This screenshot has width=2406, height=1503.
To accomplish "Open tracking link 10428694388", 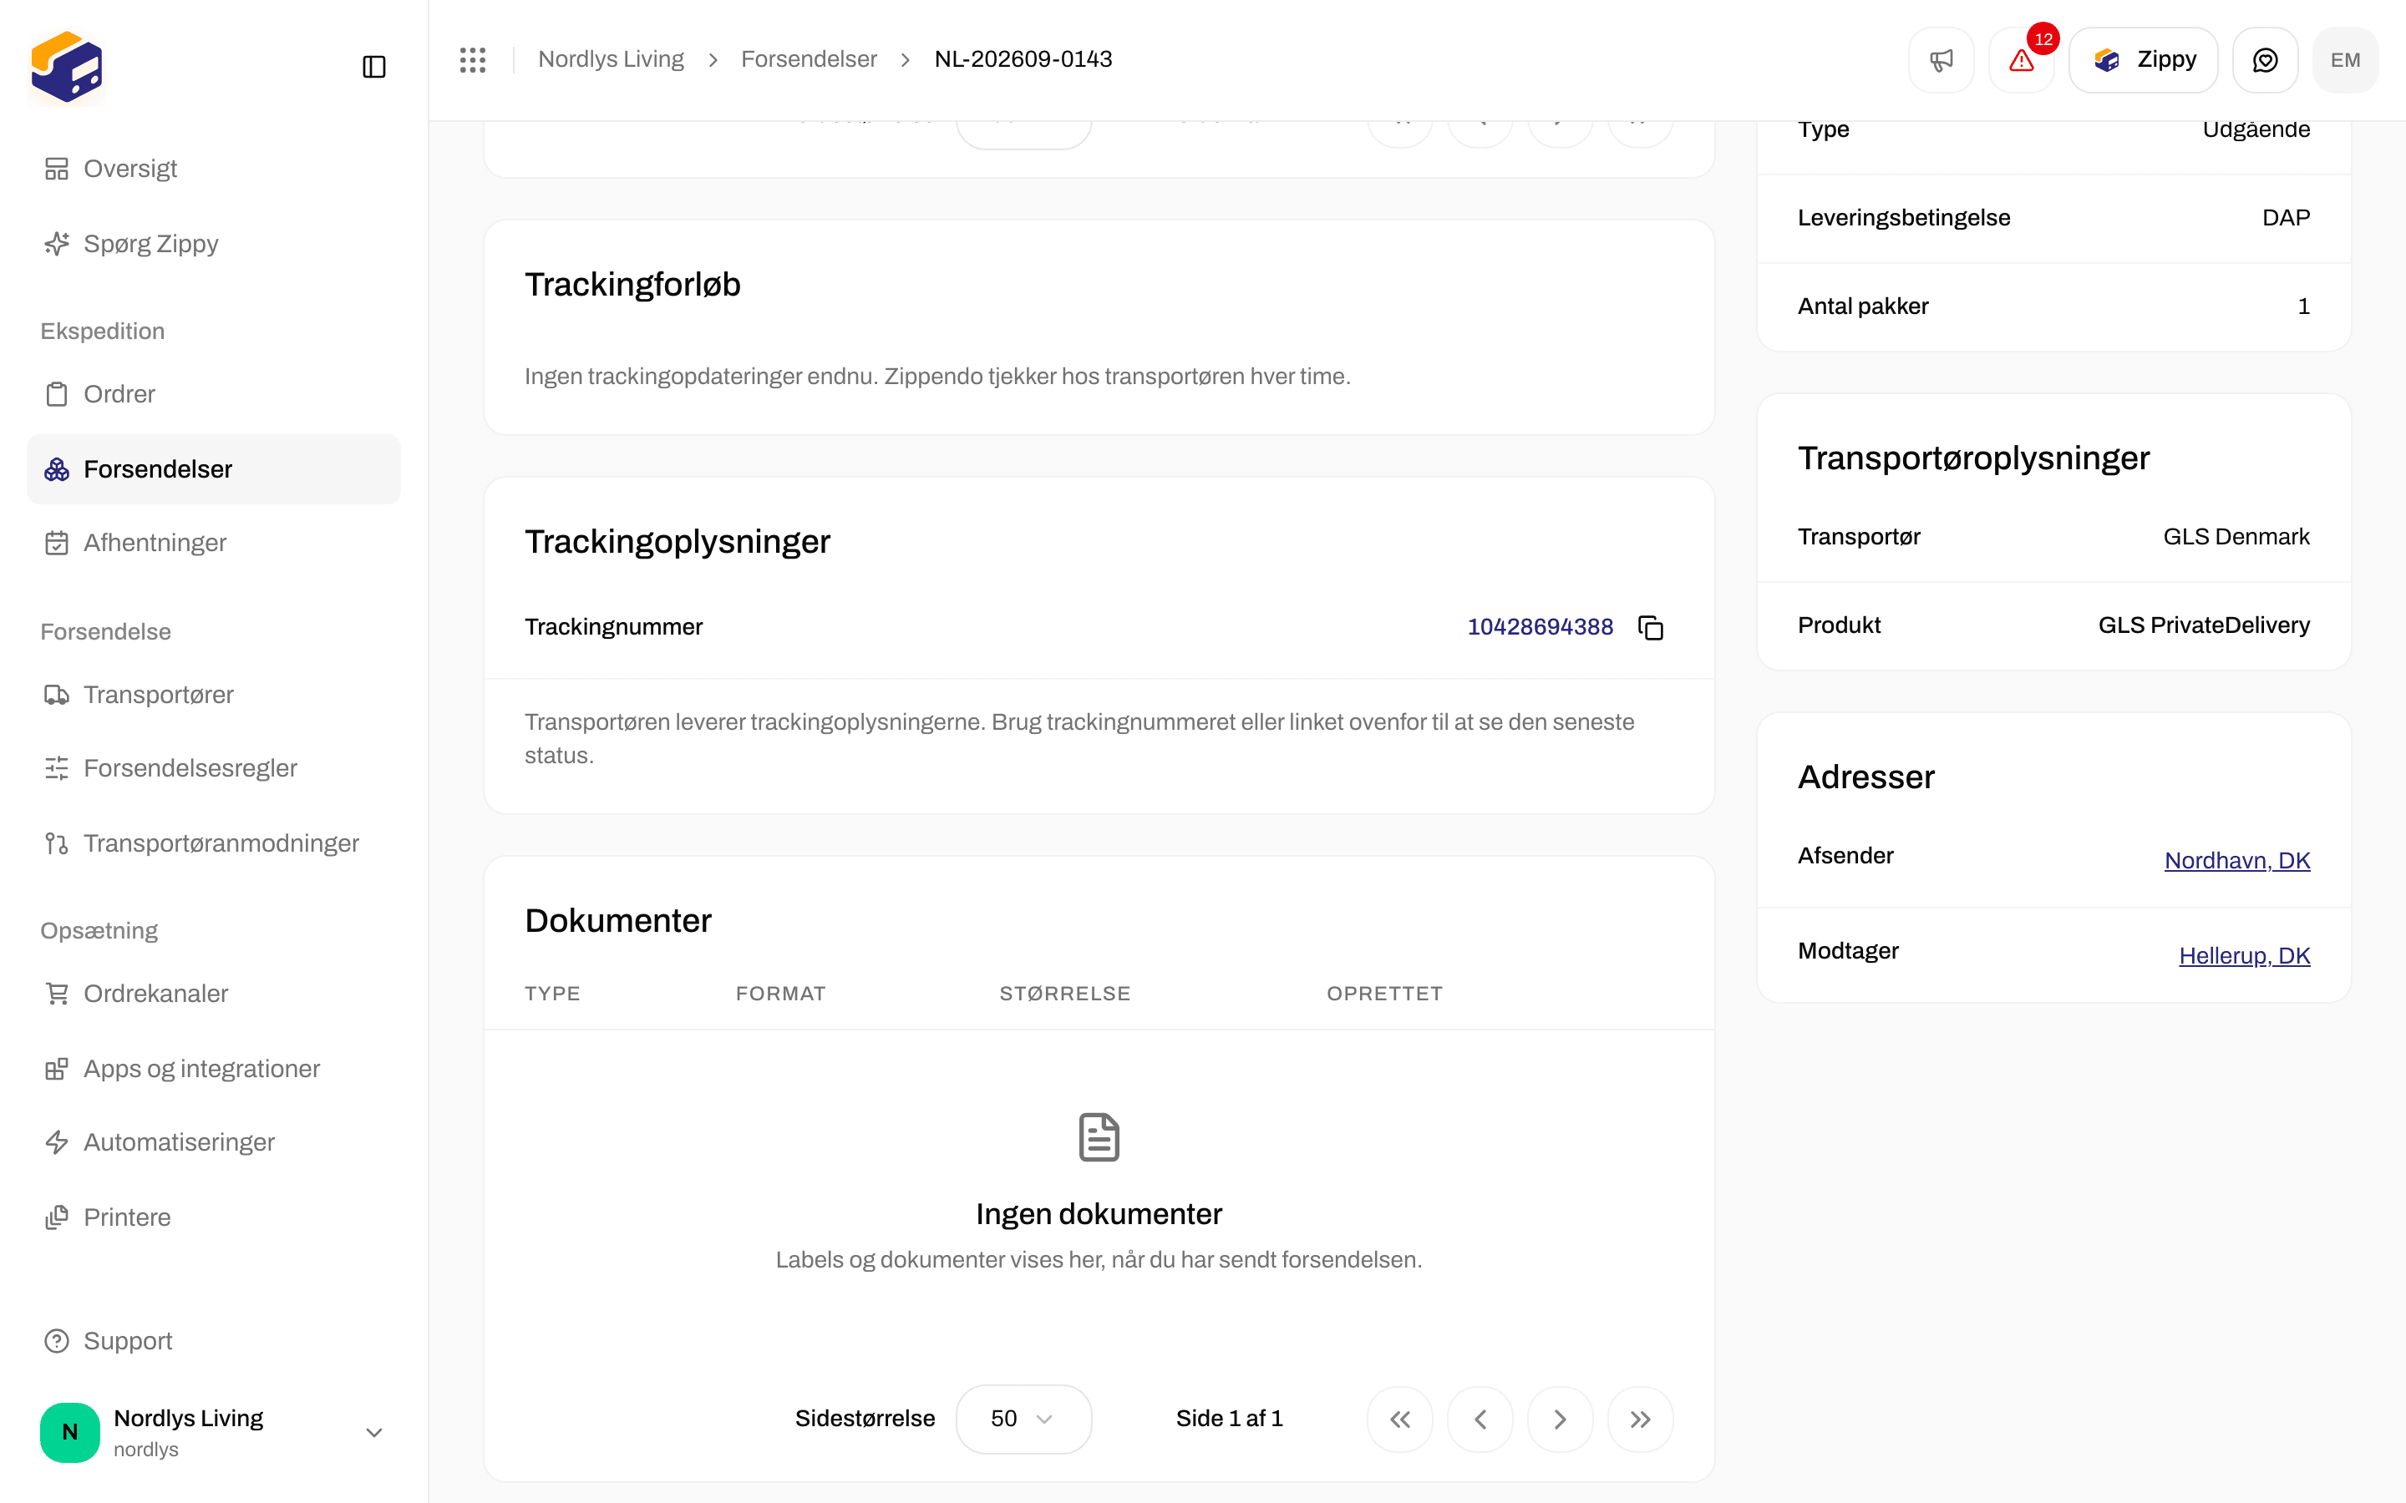I will click(x=1540, y=627).
